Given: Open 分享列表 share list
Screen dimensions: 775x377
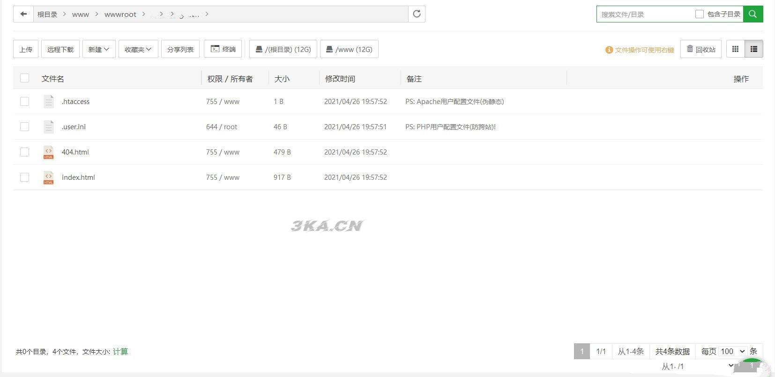Looking at the screenshot, I should 180,49.
